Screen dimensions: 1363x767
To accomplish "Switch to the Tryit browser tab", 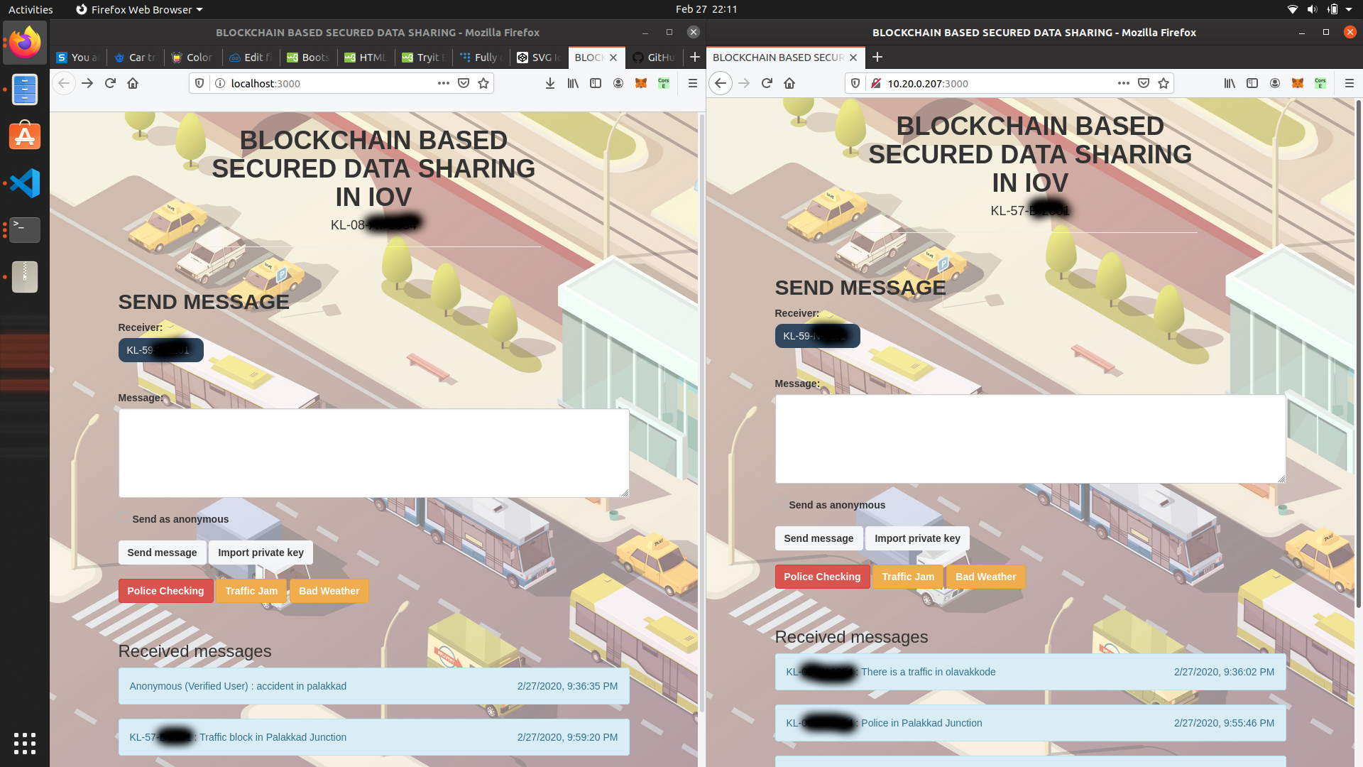I will pos(423,58).
